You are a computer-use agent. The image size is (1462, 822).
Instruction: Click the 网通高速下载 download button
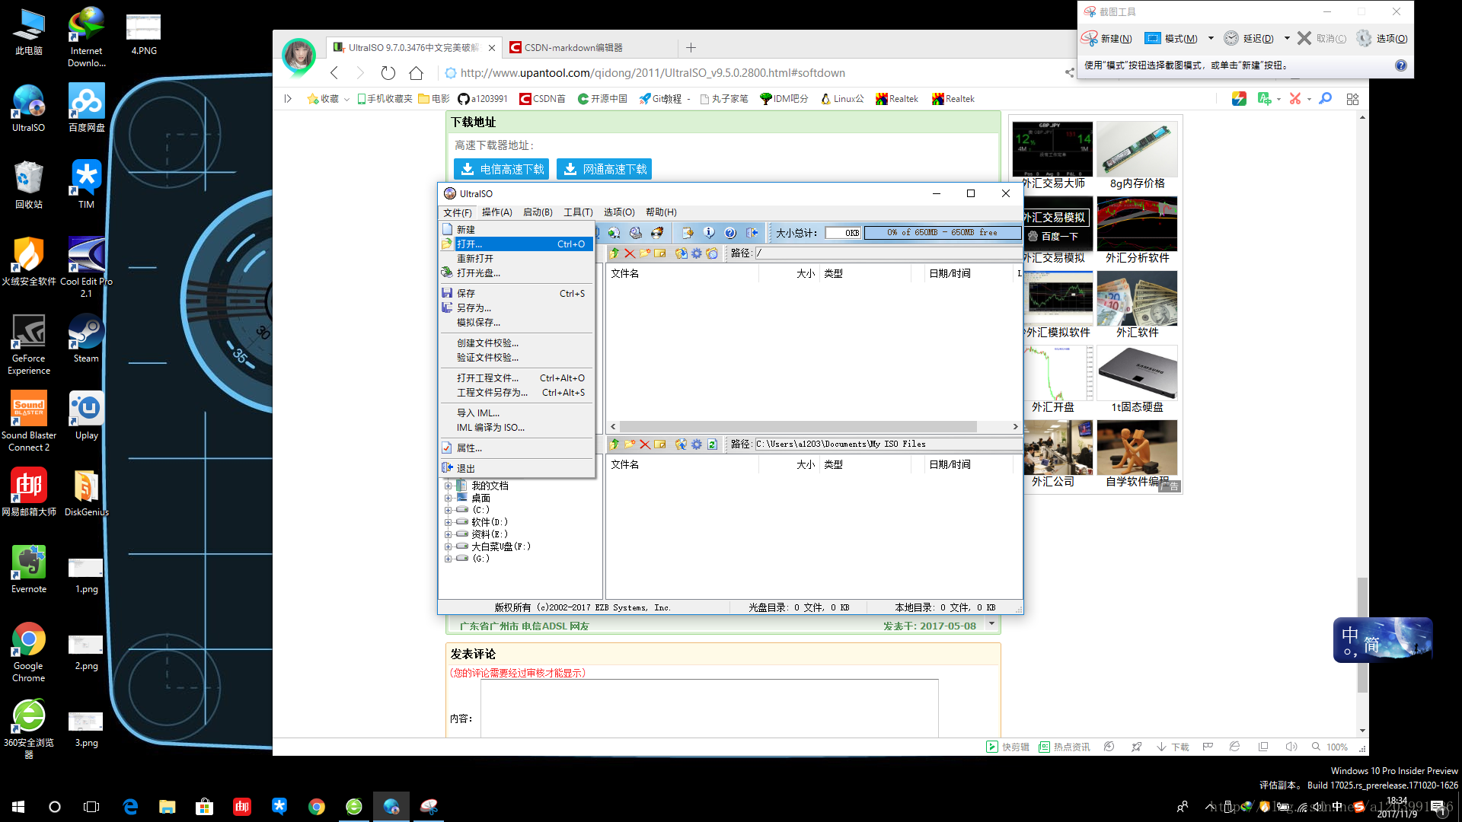point(604,169)
